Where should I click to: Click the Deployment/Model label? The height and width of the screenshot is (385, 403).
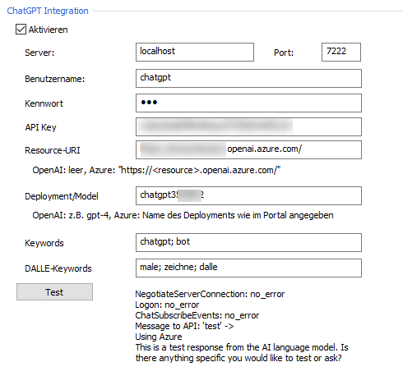62,196
